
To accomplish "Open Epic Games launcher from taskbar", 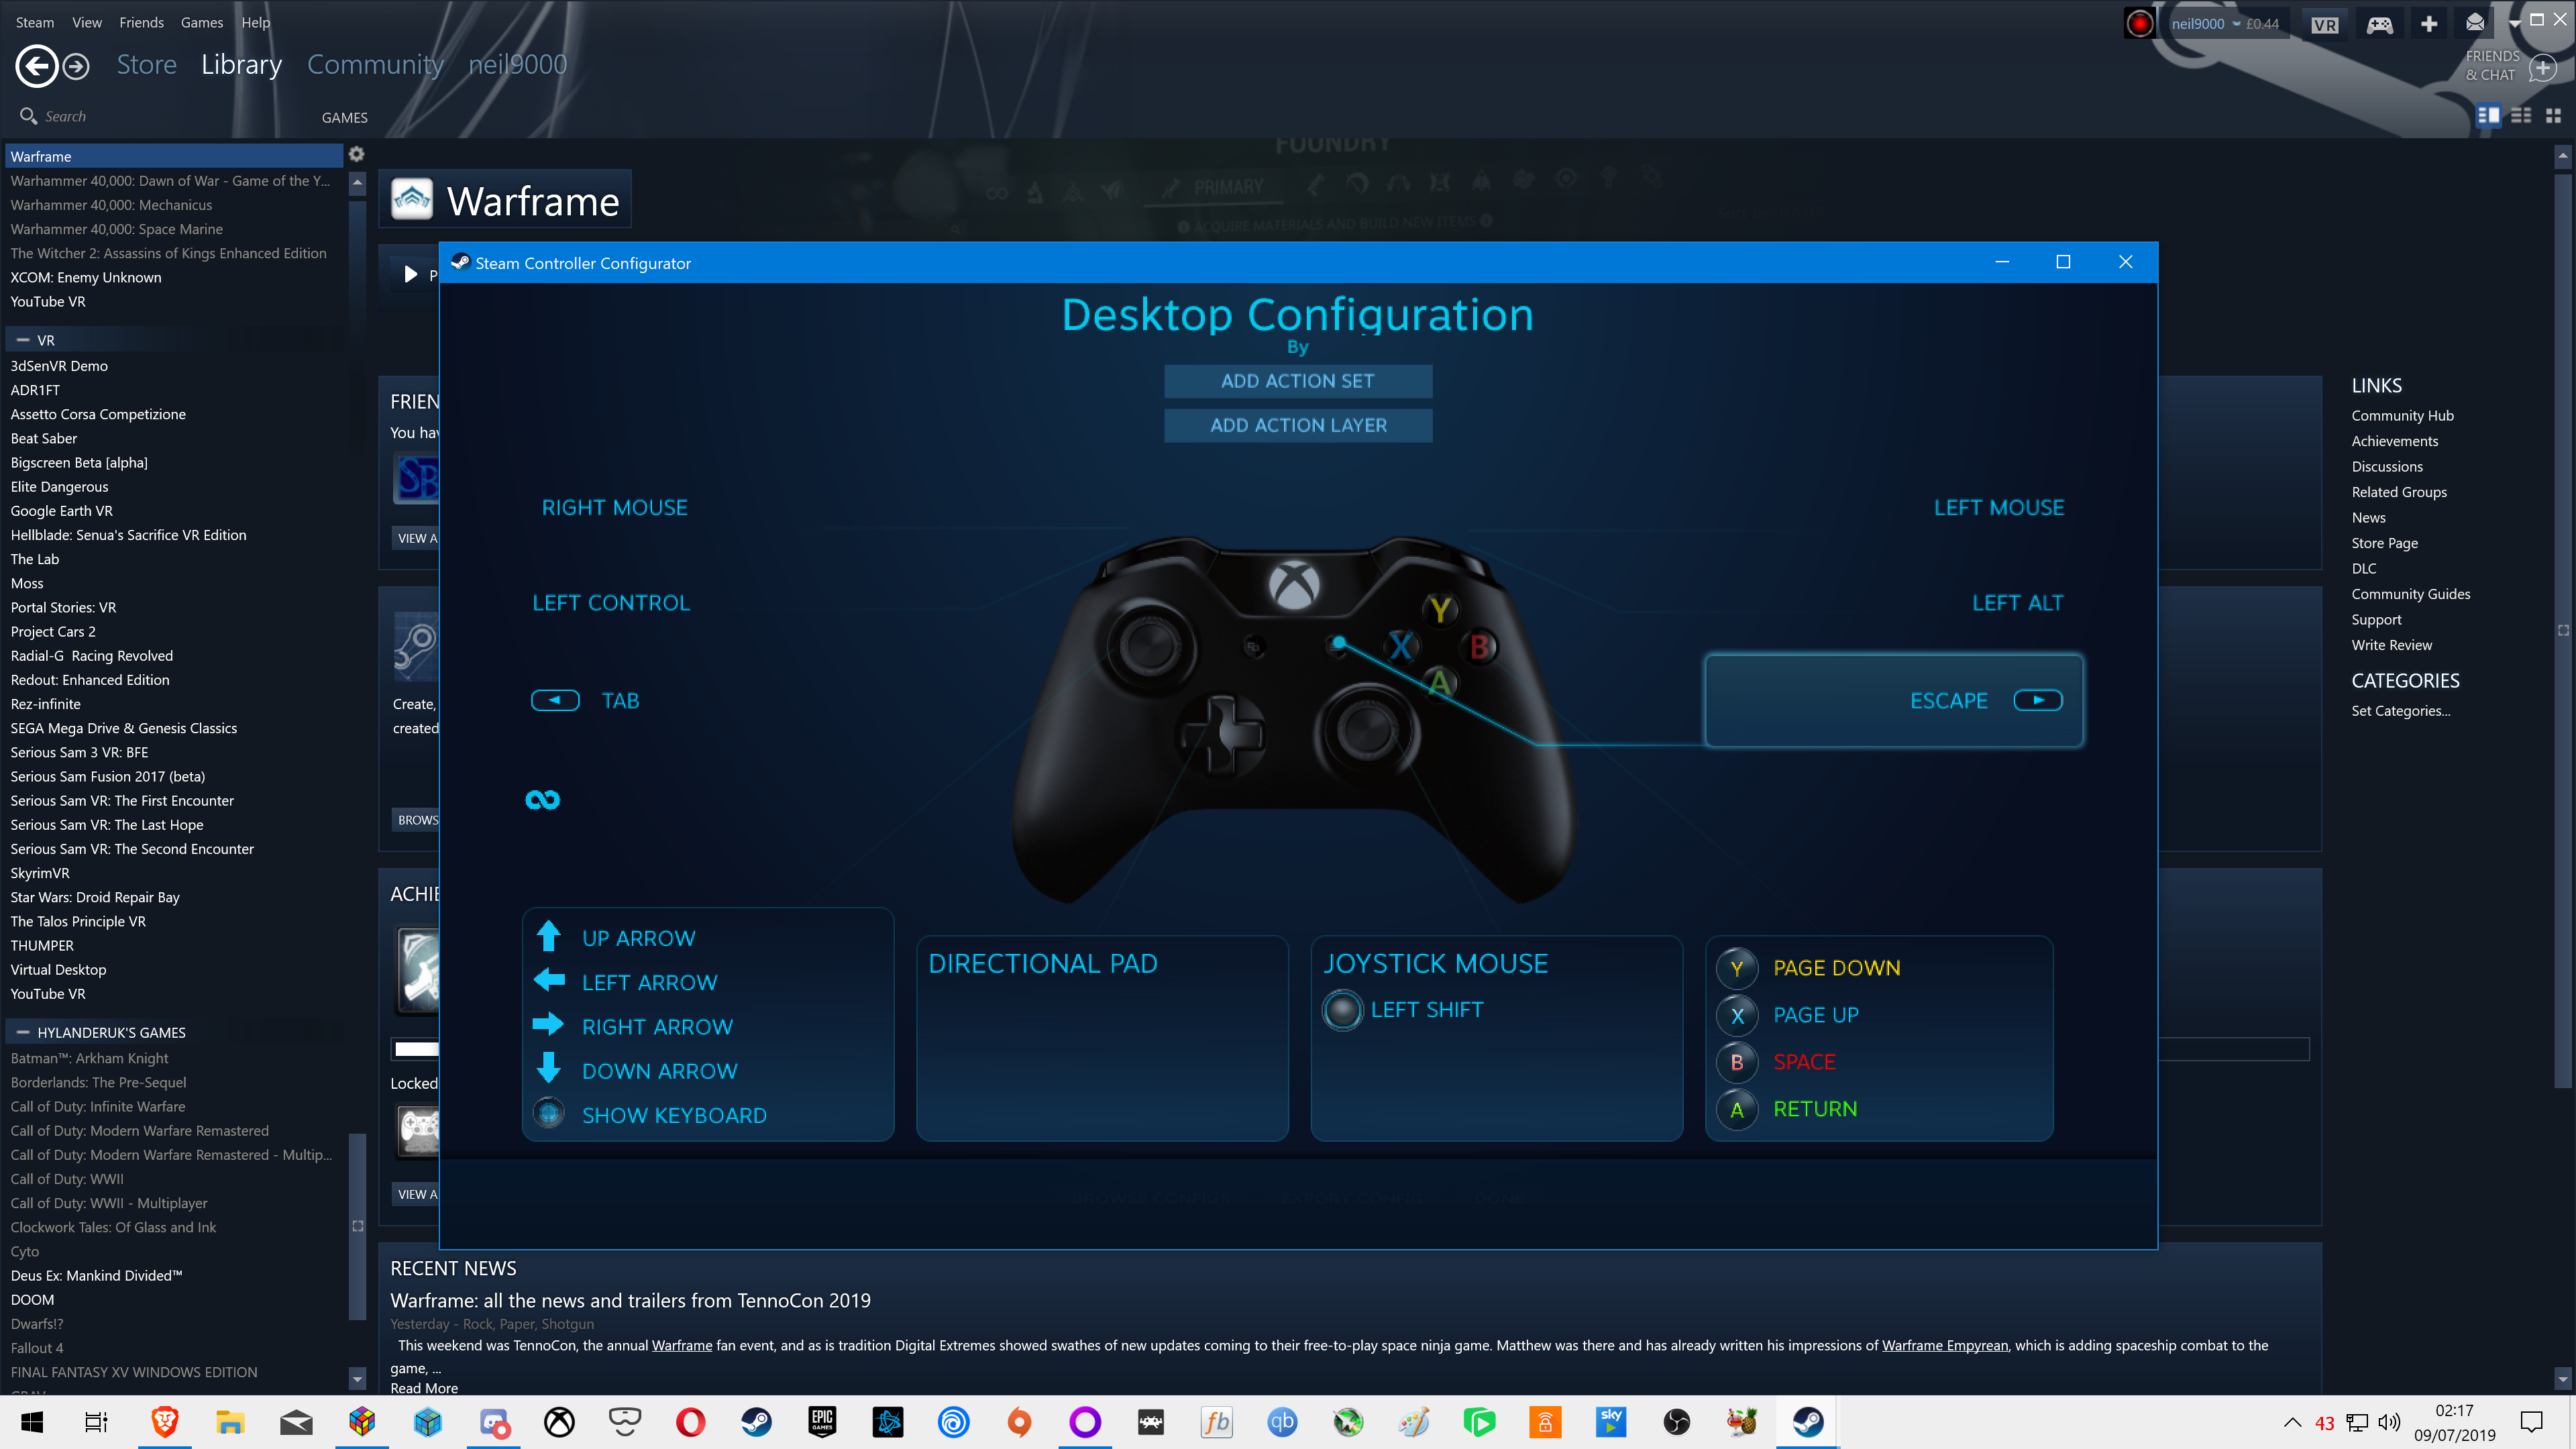I will [x=822, y=1422].
